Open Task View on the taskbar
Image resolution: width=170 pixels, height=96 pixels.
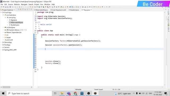pos(55,93)
